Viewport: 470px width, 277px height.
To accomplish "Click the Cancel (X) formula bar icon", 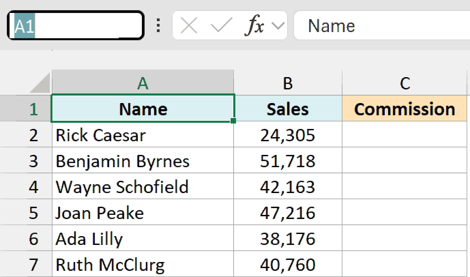I will pos(189,25).
